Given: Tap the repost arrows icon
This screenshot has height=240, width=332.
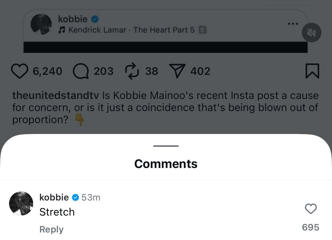Looking at the screenshot, I should 132,71.
